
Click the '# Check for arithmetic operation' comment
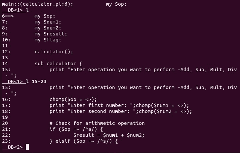[97, 123]
